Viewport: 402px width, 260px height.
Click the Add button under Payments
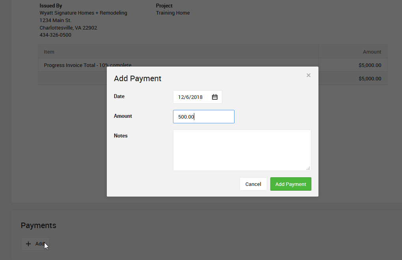[x=35, y=244]
